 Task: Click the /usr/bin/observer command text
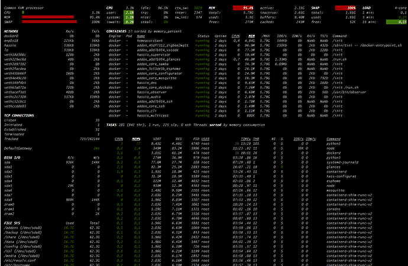(349, 92)
